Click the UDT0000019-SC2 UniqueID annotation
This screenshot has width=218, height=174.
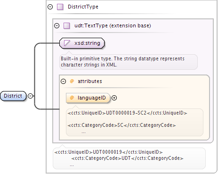tap(127, 113)
